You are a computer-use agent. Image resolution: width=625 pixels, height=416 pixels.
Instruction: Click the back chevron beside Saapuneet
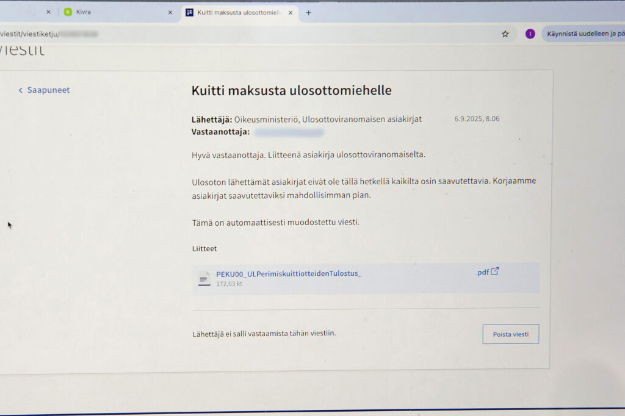(x=21, y=90)
